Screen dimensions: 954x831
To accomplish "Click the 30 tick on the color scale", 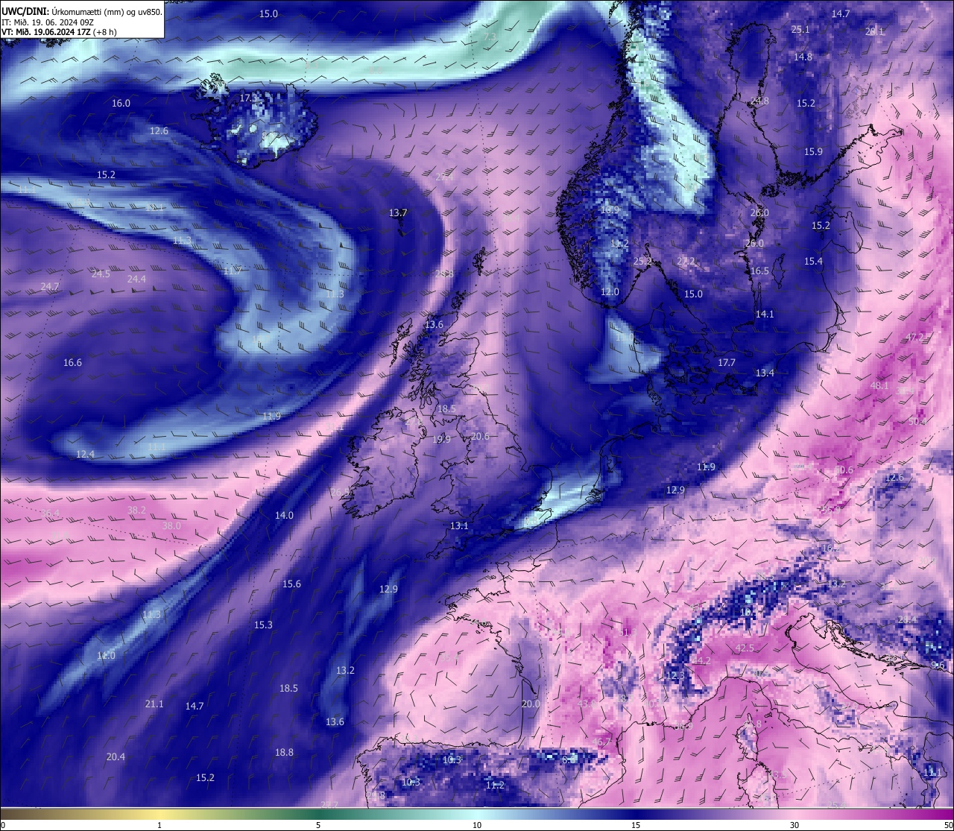I will (795, 825).
